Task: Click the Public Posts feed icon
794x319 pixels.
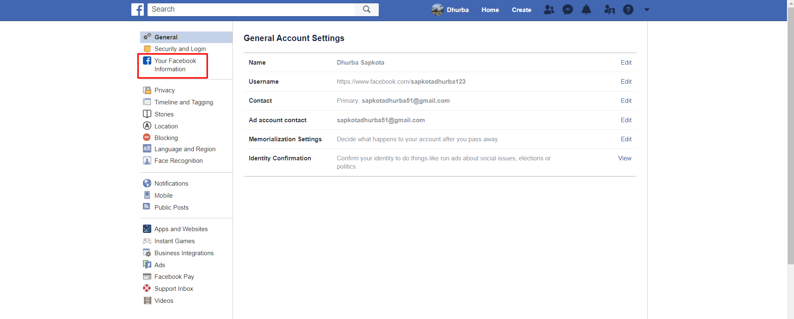Action: [x=147, y=206]
